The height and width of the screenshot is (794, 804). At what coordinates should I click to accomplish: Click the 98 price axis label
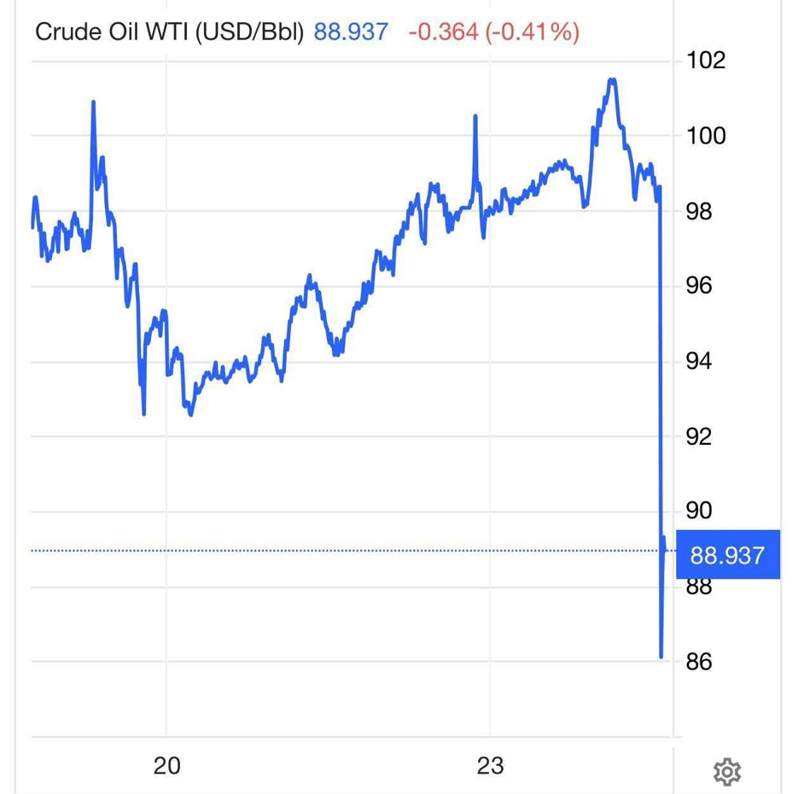(699, 211)
